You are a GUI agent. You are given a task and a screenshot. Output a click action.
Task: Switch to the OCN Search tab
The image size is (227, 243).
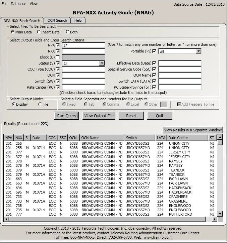click(57, 20)
